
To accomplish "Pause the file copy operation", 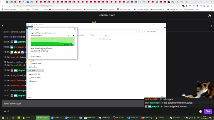I will (68, 35).
